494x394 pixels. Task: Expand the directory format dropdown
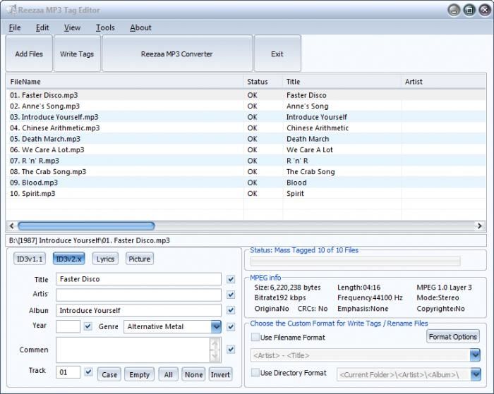pyautogui.click(x=476, y=374)
